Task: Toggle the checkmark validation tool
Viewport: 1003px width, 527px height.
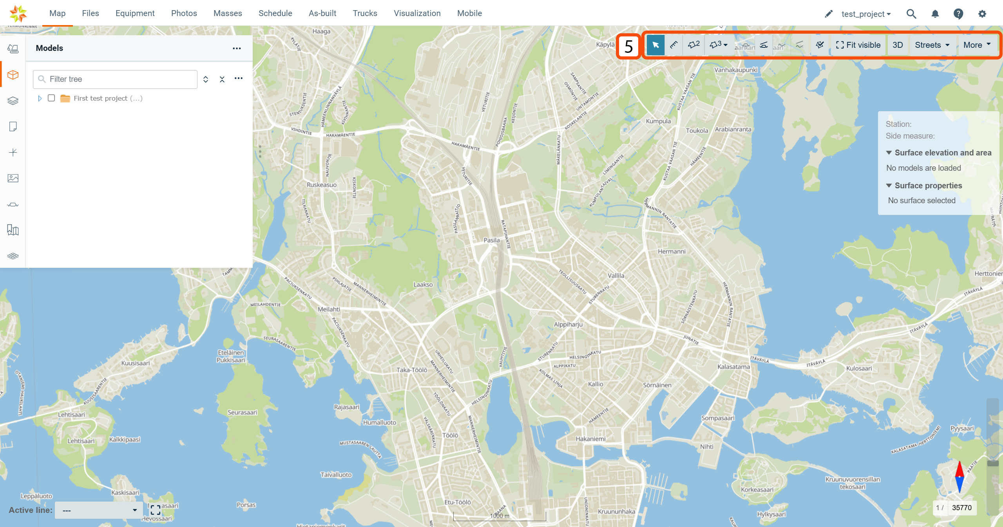Action: pos(820,45)
